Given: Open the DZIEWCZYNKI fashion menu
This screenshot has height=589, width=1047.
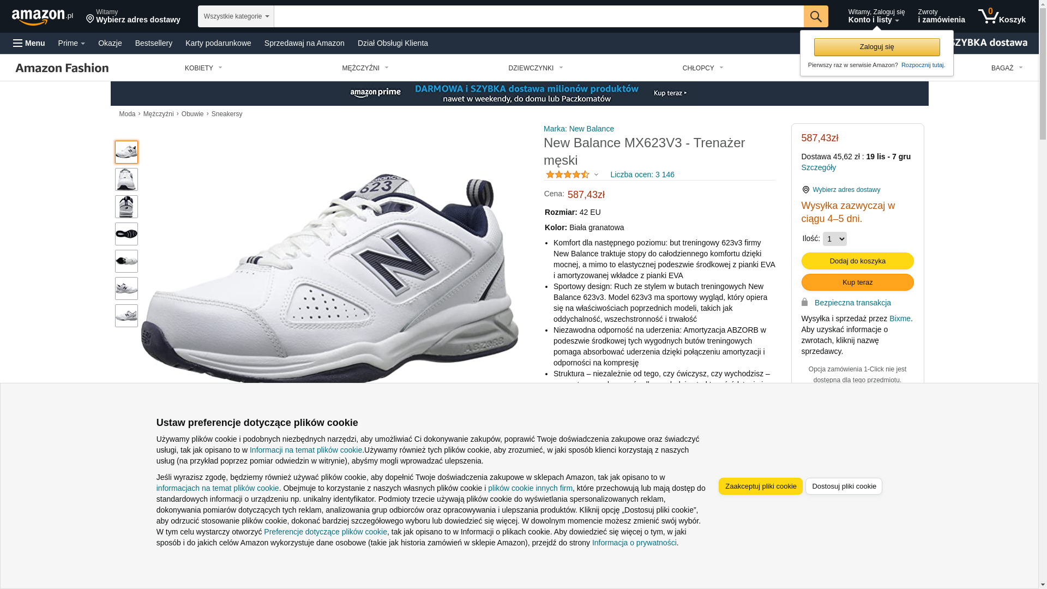Looking at the screenshot, I should 535,68.
